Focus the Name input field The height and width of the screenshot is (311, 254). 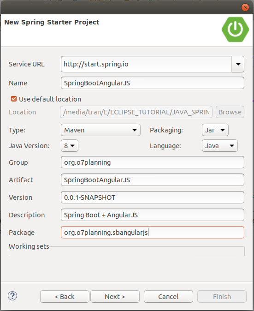click(x=153, y=83)
